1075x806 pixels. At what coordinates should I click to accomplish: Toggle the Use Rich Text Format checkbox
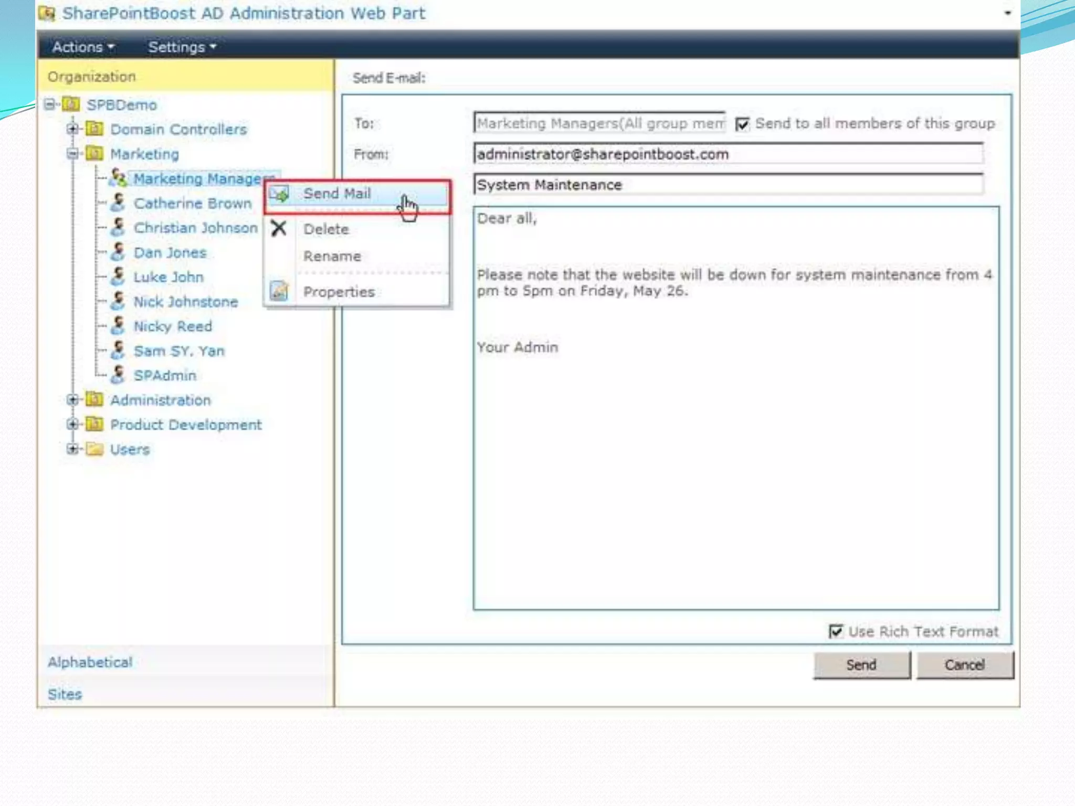[836, 631]
